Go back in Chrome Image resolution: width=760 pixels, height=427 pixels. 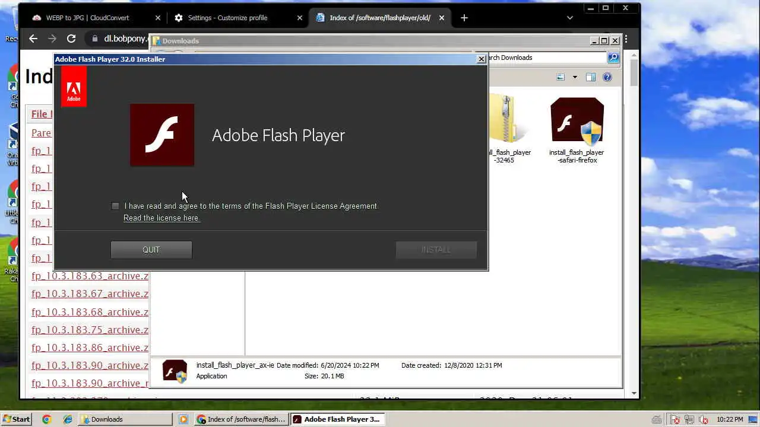click(x=33, y=39)
